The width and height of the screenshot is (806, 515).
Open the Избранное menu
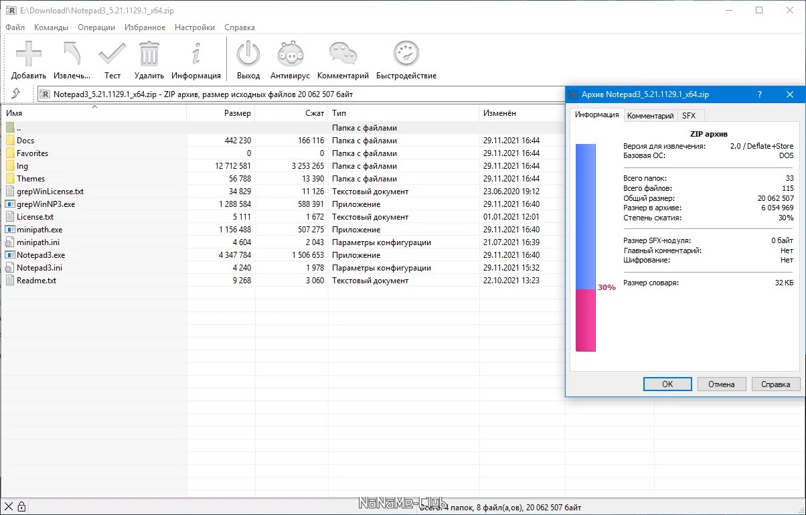coord(145,27)
